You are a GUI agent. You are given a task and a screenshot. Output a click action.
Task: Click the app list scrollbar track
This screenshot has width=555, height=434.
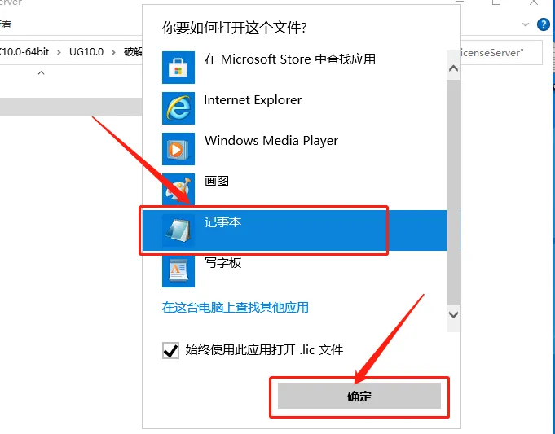tap(453, 191)
